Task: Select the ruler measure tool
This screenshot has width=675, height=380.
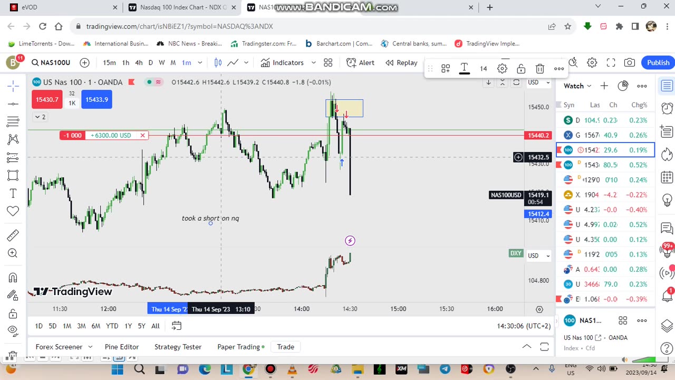Action: tap(13, 235)
